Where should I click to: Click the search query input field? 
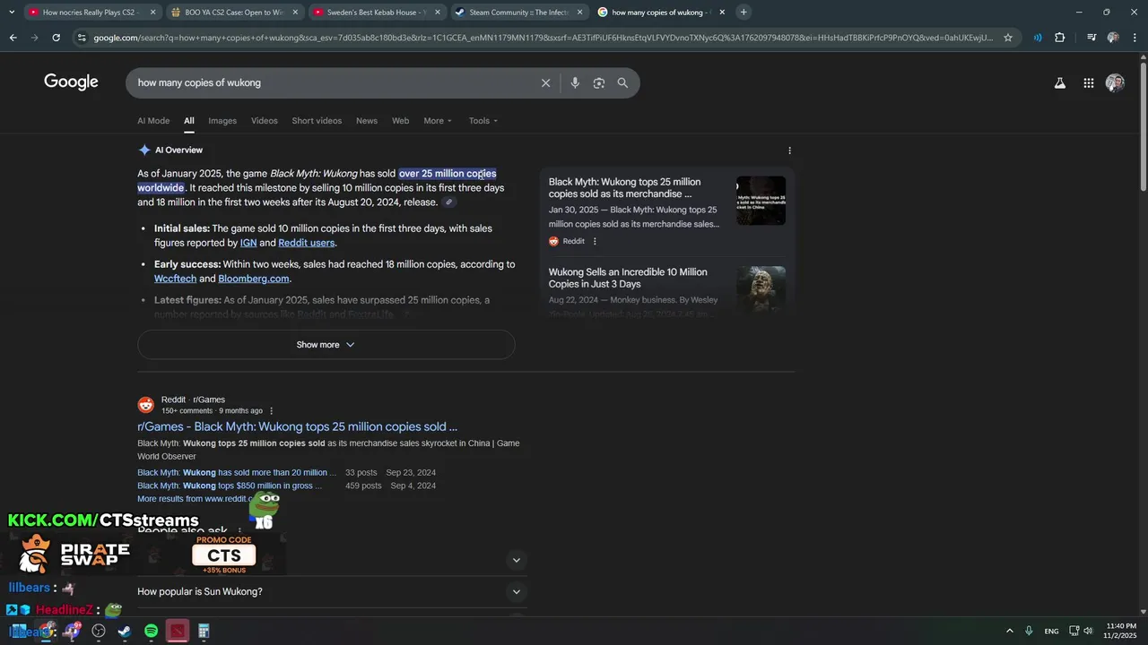332,82
